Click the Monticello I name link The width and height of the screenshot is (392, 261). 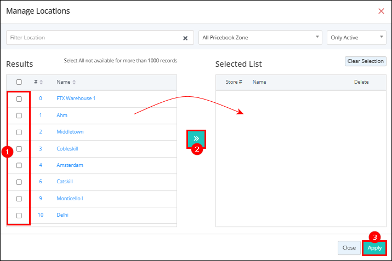(x=70, y=199)
